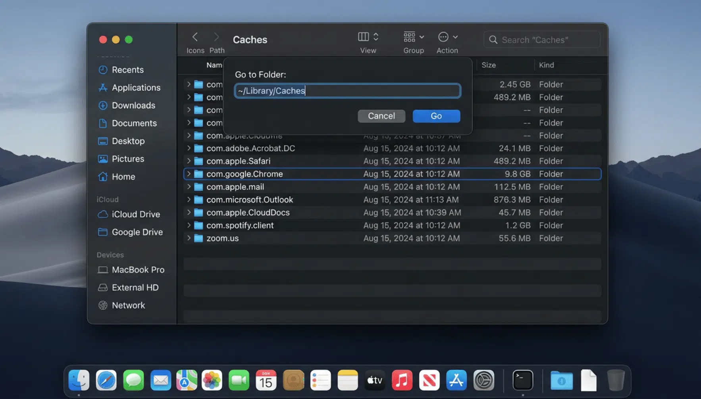Open Contacts from the Dock

click(x=293, y=380)
